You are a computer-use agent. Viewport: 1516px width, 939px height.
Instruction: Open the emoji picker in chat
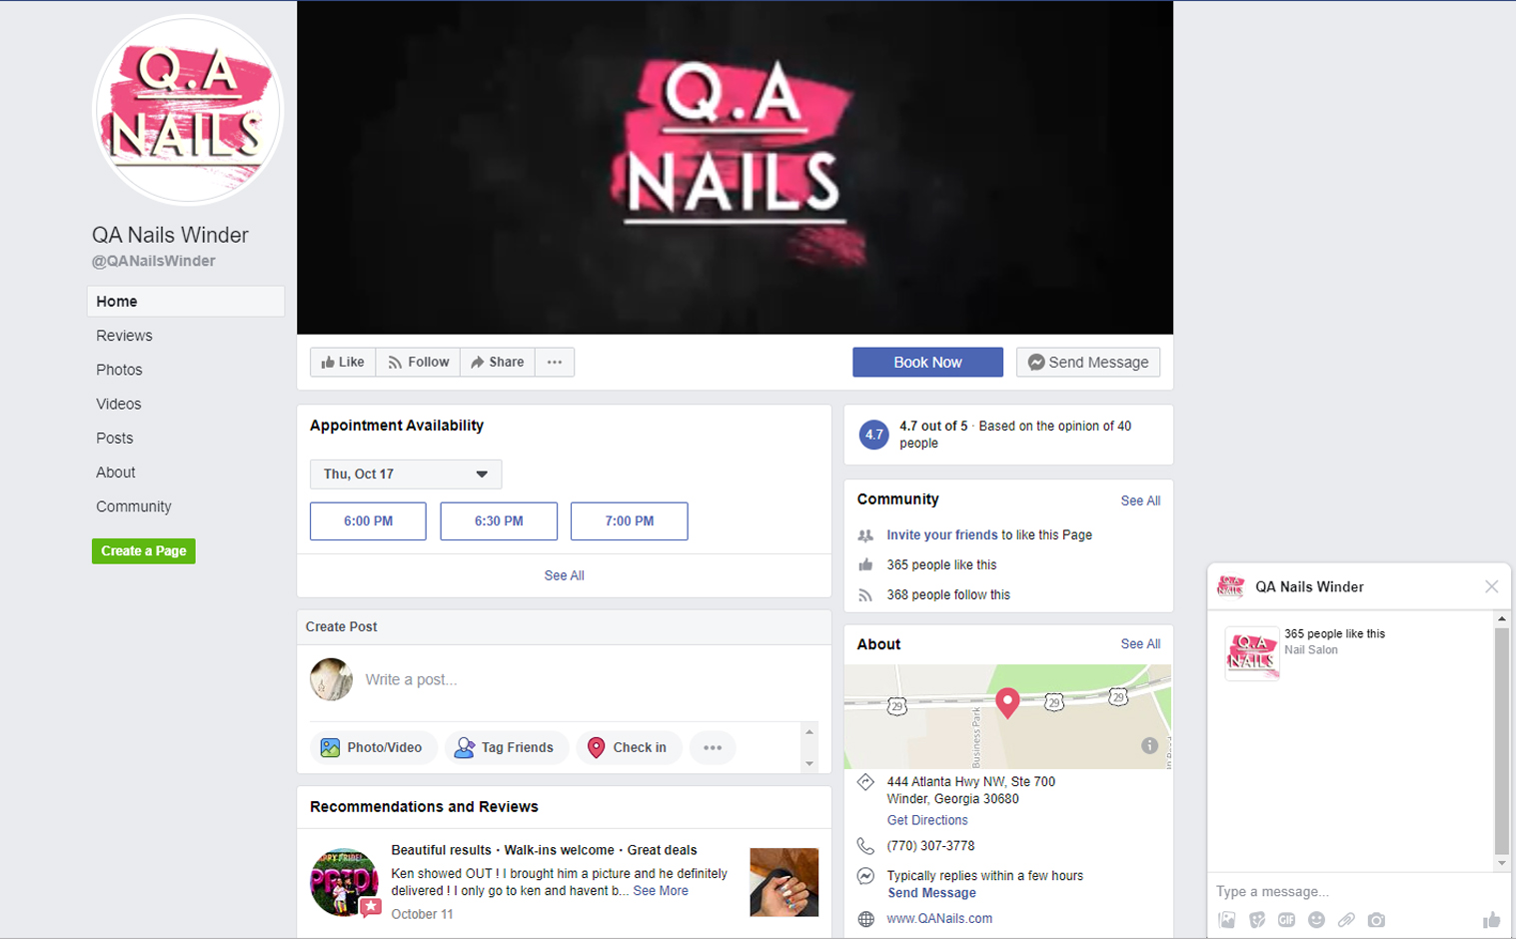[x=1316, y=920]
